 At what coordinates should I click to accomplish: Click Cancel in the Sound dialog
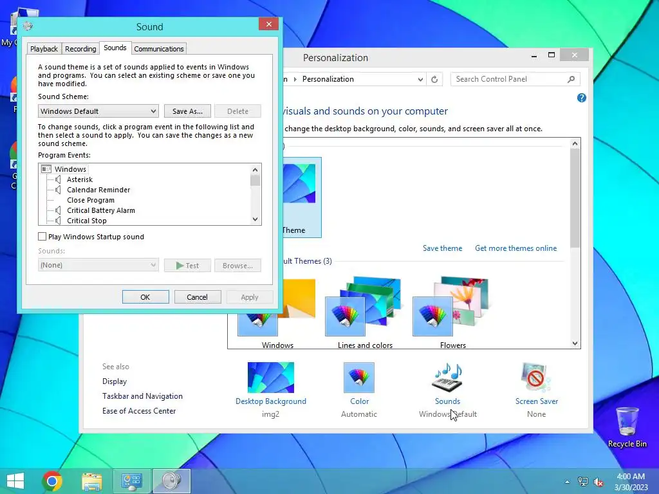(x=198, y=297)
